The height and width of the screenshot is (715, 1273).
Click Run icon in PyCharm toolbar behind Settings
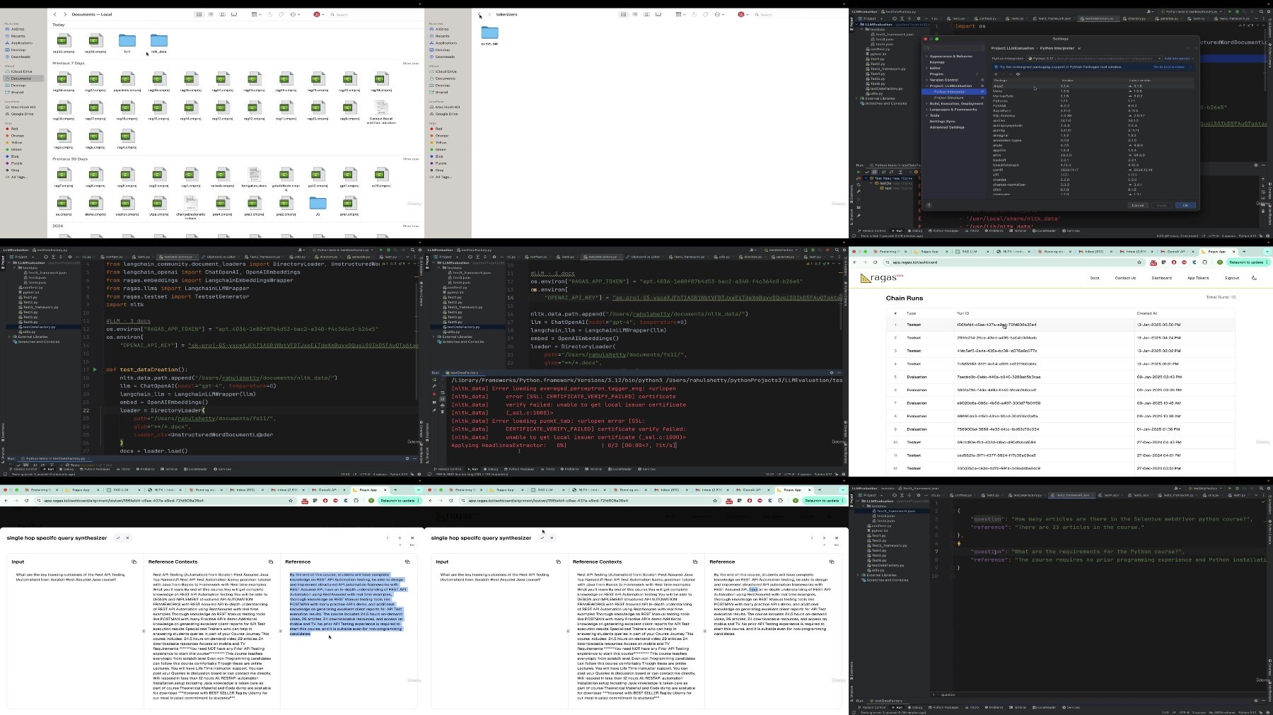1229,11
